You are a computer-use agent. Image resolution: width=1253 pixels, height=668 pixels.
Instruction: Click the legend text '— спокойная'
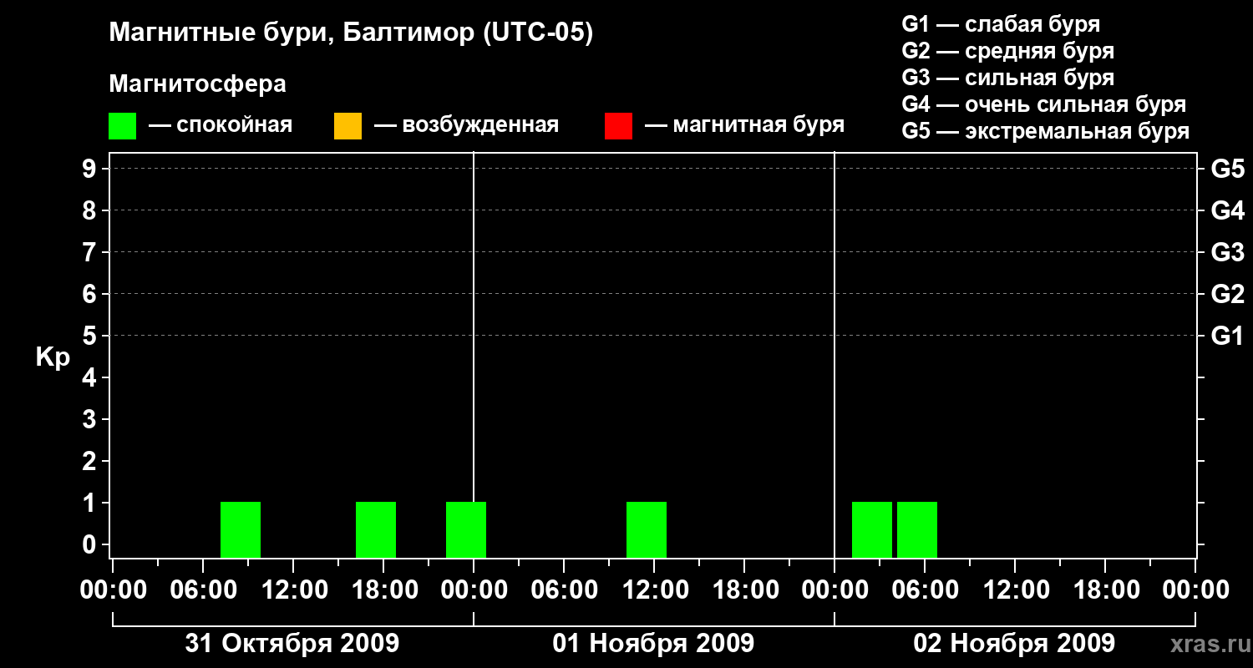pos(221,125)
